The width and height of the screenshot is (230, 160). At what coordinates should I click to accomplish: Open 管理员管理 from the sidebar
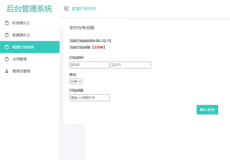(x=21, y=71)
